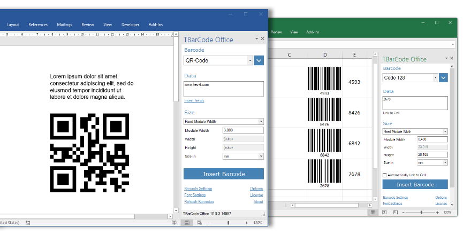Open the Review tab in Word
The image size is (471, 235).
(88, 25)
